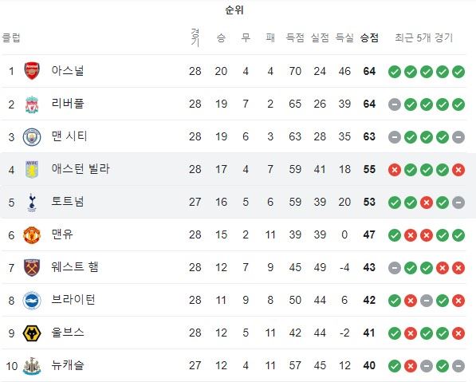Click Aston Villa's first red loss icon
The height and width of the screenshot is (382, 476).
point(395,170)
